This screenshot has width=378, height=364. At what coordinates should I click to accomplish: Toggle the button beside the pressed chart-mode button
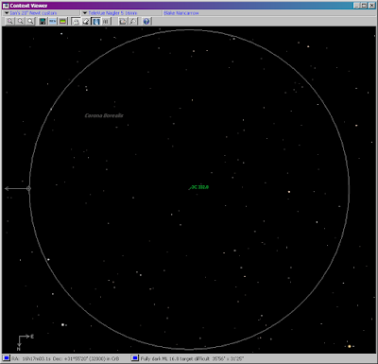click(106, 21)
